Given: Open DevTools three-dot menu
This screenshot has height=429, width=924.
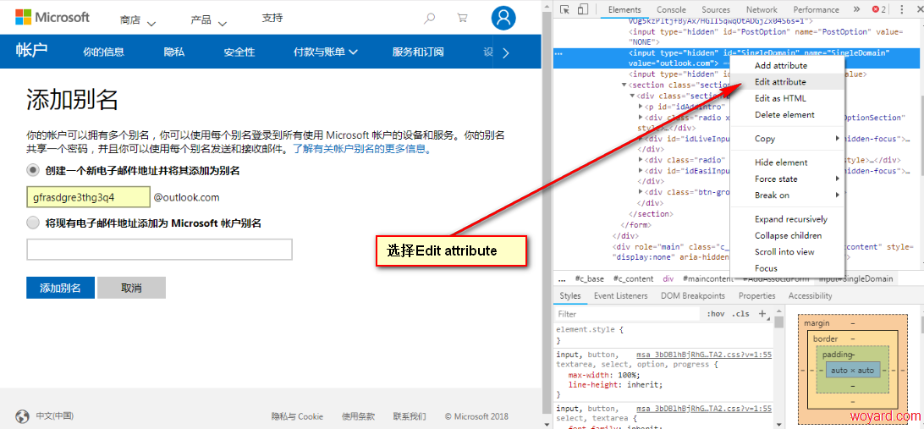Looking at the screenshot, I should coord(902,9).
